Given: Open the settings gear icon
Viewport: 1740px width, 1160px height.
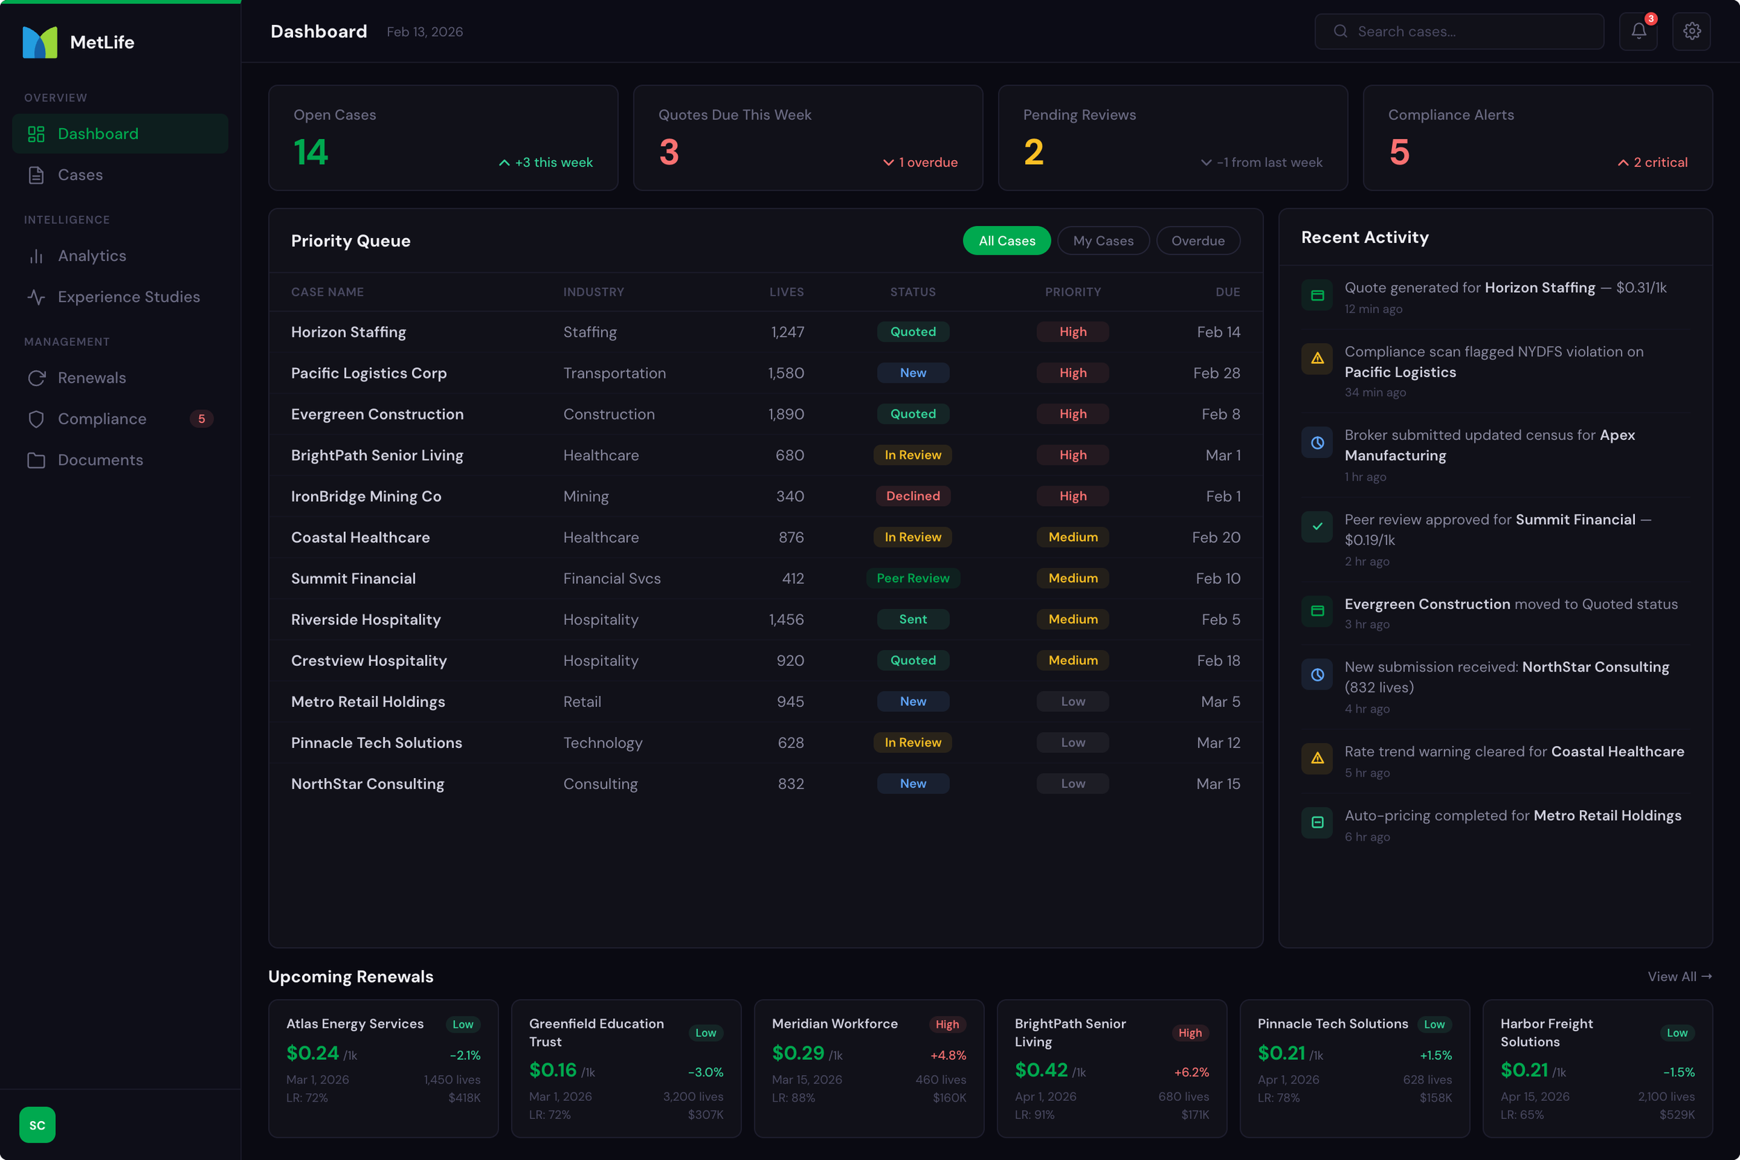Looking at the screenshot, I should pos(1691,31).
